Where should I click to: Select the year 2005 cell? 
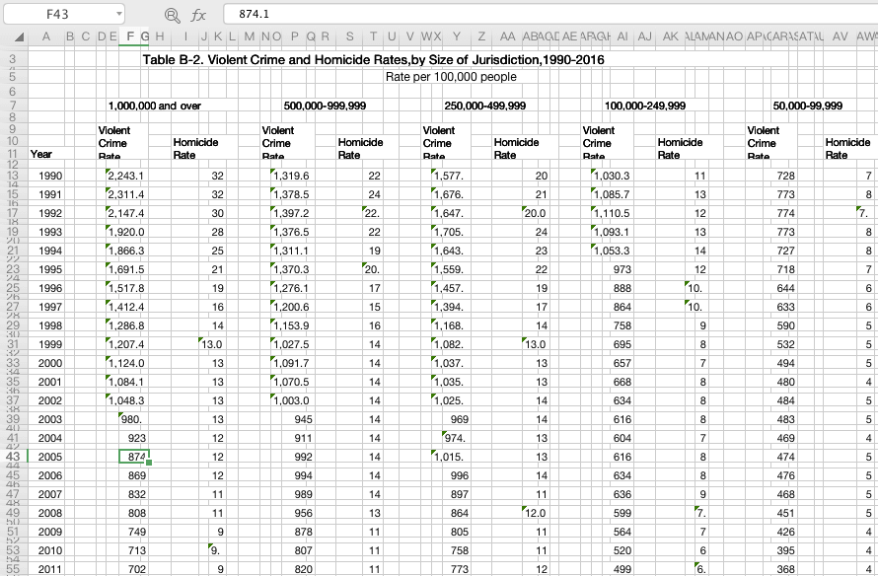pyautogui.click(x=50, y=456)
